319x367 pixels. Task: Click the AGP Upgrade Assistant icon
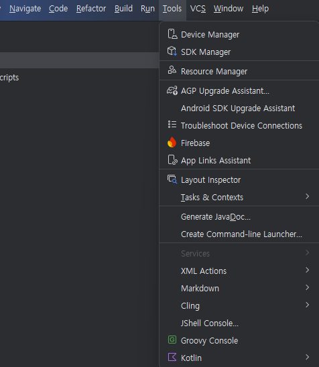point(172,90)
